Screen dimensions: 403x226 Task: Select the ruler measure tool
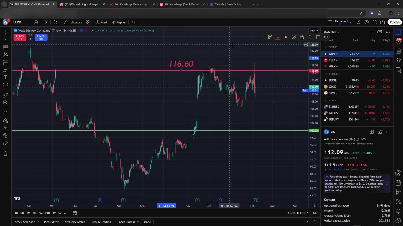[x=5, y=95]
